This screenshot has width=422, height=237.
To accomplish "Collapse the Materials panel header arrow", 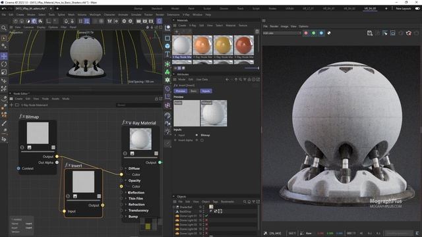I will 173,20.
